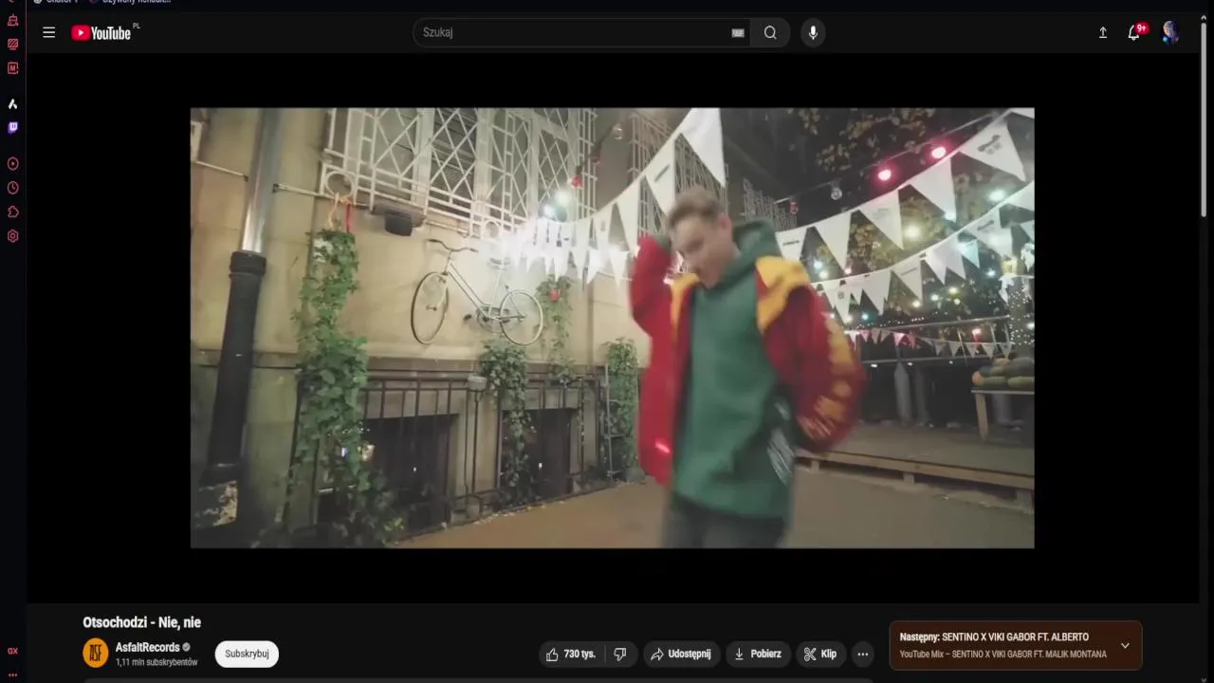Start voice search with the microphone
Screen dimensions: 1214x683
coord(812,32)
